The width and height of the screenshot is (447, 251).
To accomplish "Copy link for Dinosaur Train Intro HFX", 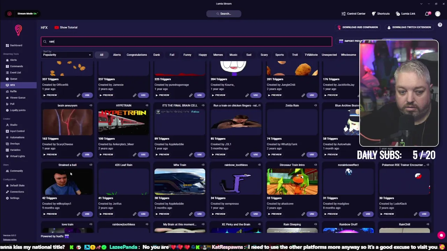I will (x=303, y=214).
